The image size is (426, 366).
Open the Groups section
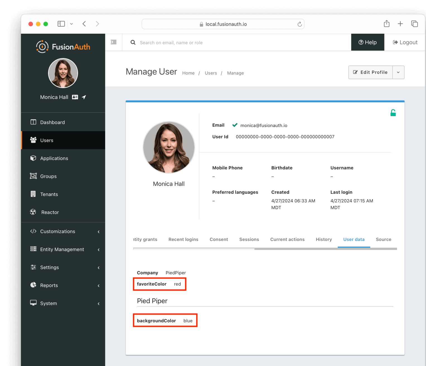tap(48, 176)
